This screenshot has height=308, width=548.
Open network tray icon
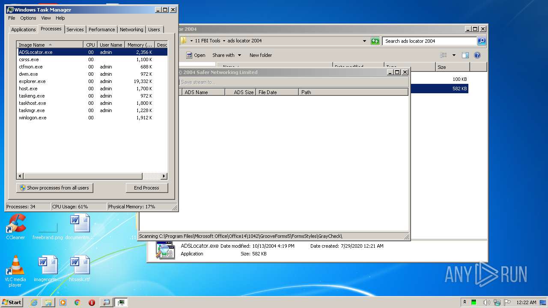pos(497,302)
